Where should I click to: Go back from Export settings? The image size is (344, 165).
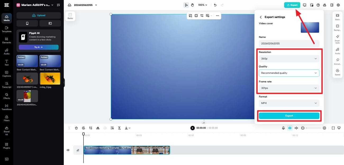pyautogui.click(x=261, y=17)
